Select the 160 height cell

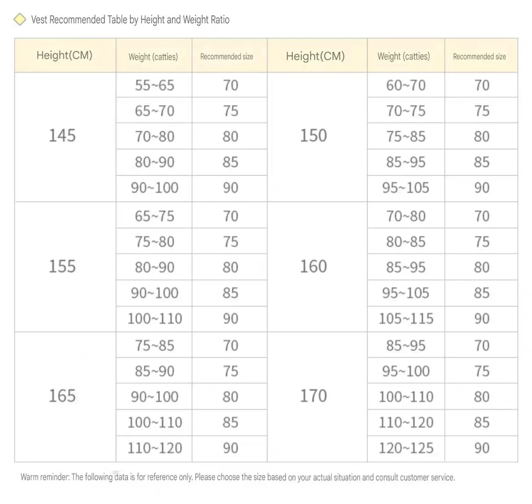313,266
